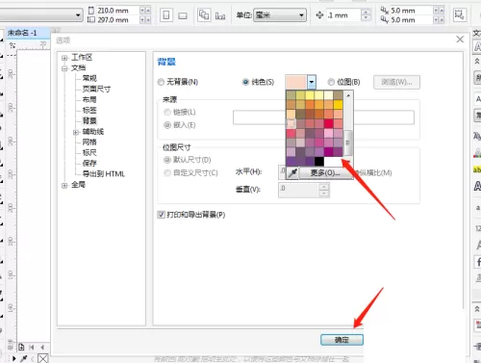Click the nudge offset crosshair icon
This screenshot has width=481, height=363.
coord(319,15)
